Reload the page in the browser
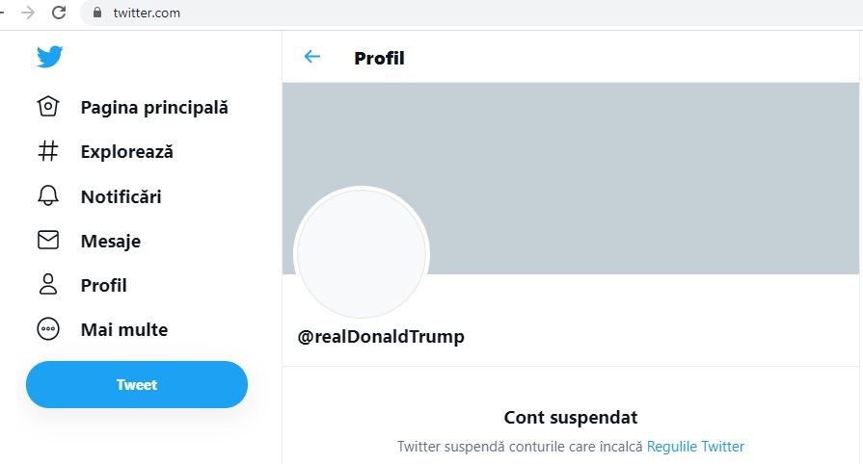863x464 pixels. pos(59,13)
